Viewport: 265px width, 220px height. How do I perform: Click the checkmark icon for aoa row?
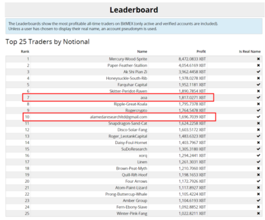259,97
